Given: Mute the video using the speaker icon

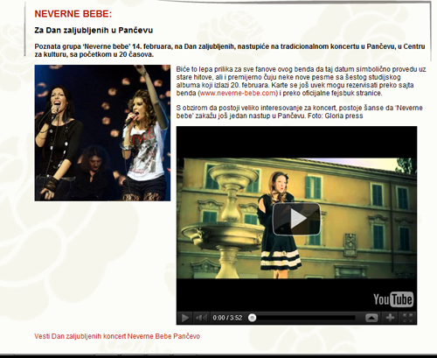Looking at the screenshot, I should pyautogui.click(x=201, y=318).
